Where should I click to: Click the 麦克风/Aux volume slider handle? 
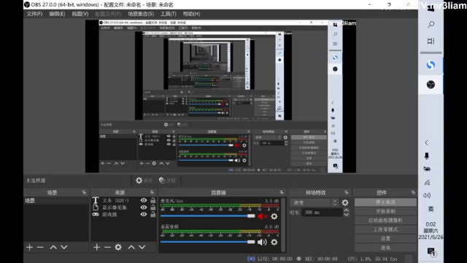[x=251, y=216]
